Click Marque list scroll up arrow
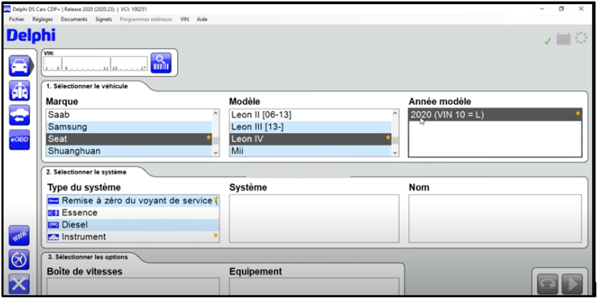The image size is (597, 298). click(216, 113)
